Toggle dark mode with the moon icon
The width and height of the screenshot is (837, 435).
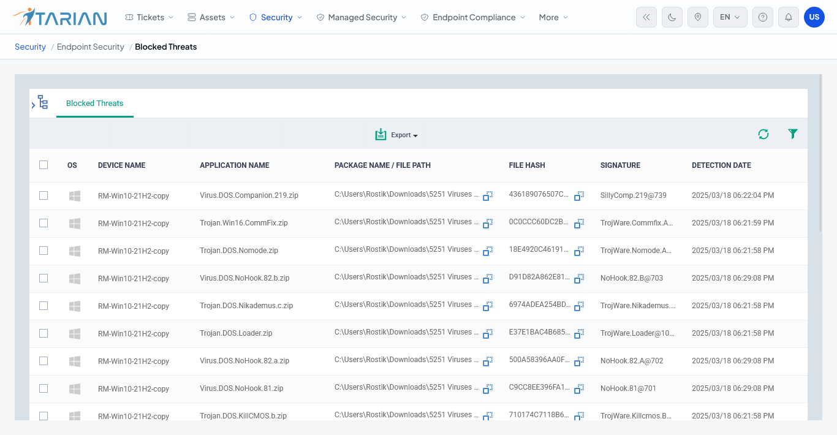(672, 17)
